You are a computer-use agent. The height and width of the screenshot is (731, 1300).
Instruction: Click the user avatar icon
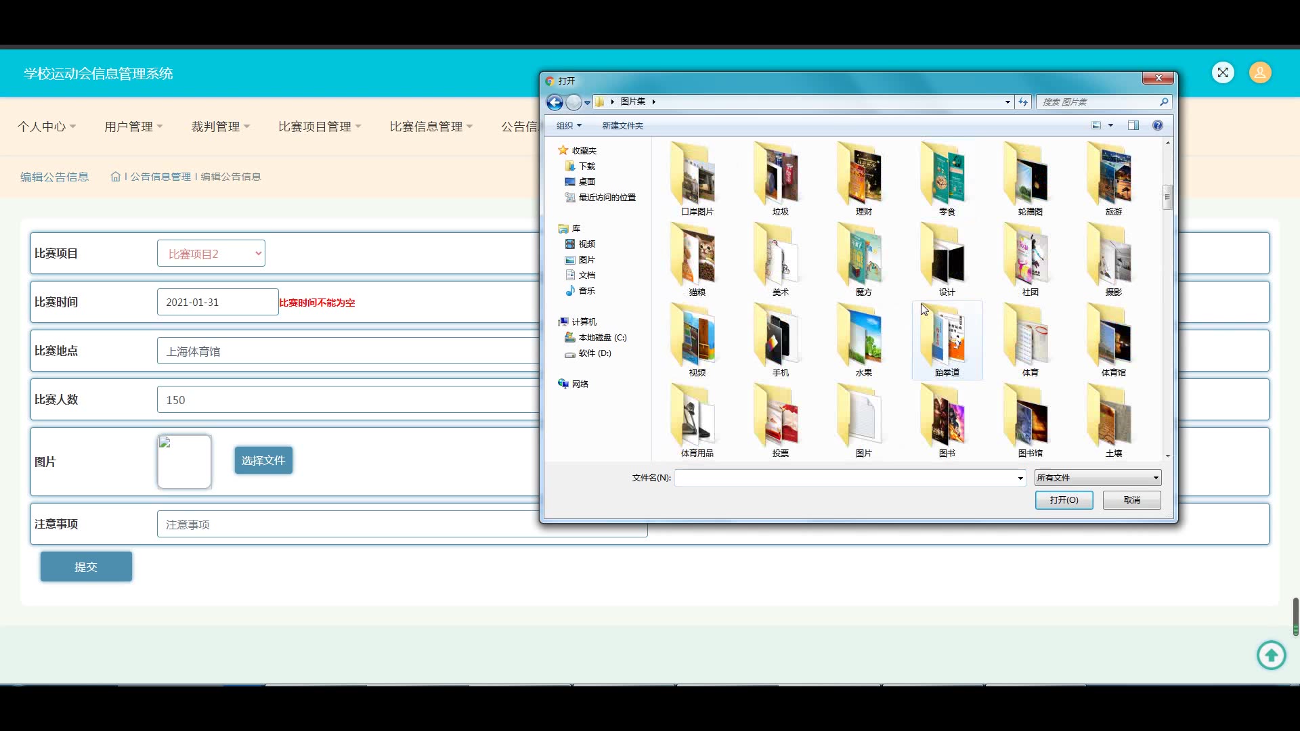[x=1260, y=73]
